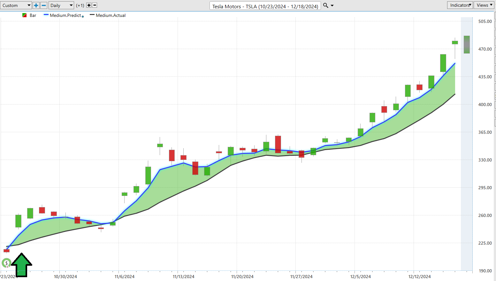Toggle the Medium.Predict legend entry

[x=65, y=15]
